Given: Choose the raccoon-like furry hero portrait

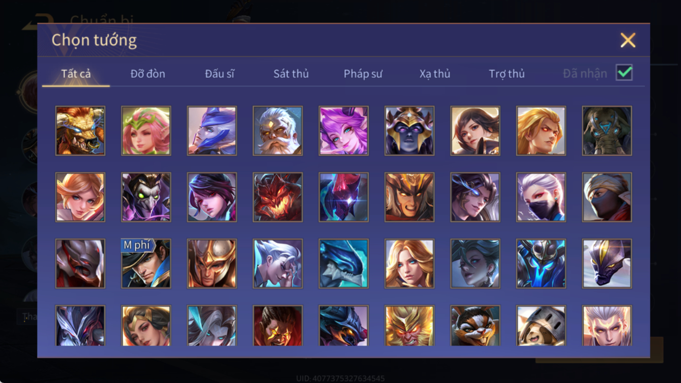Looking at the screenshot, I should (x=476, y=326).
